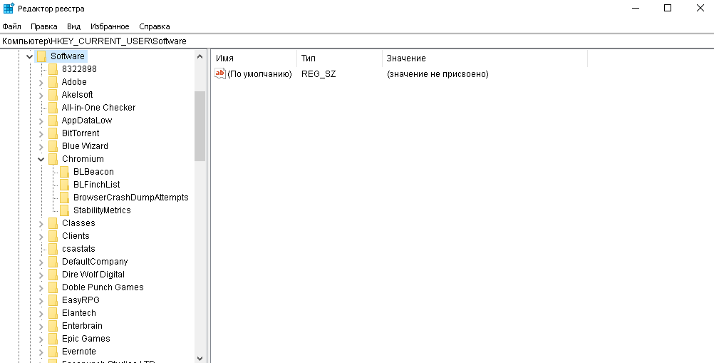The height and width of the screenshot is (363, 714).
Task: Click the folder icon next to EasyRPG
Action: (53, 300)
